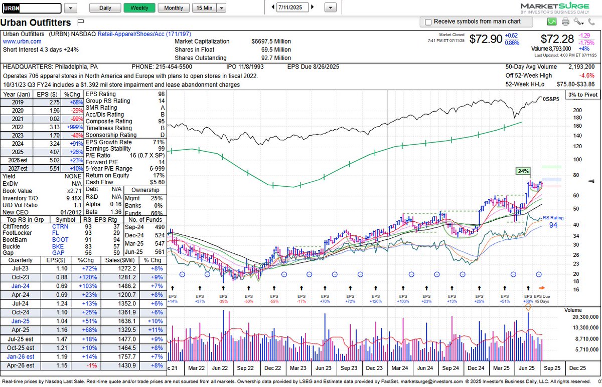
Task: Click the RS Rating 94 label
Action: point(553,221)
